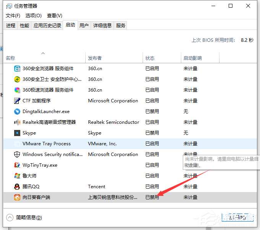Click the Windows Security shield icon
This screenshot has width=260, height=230.
17,154
